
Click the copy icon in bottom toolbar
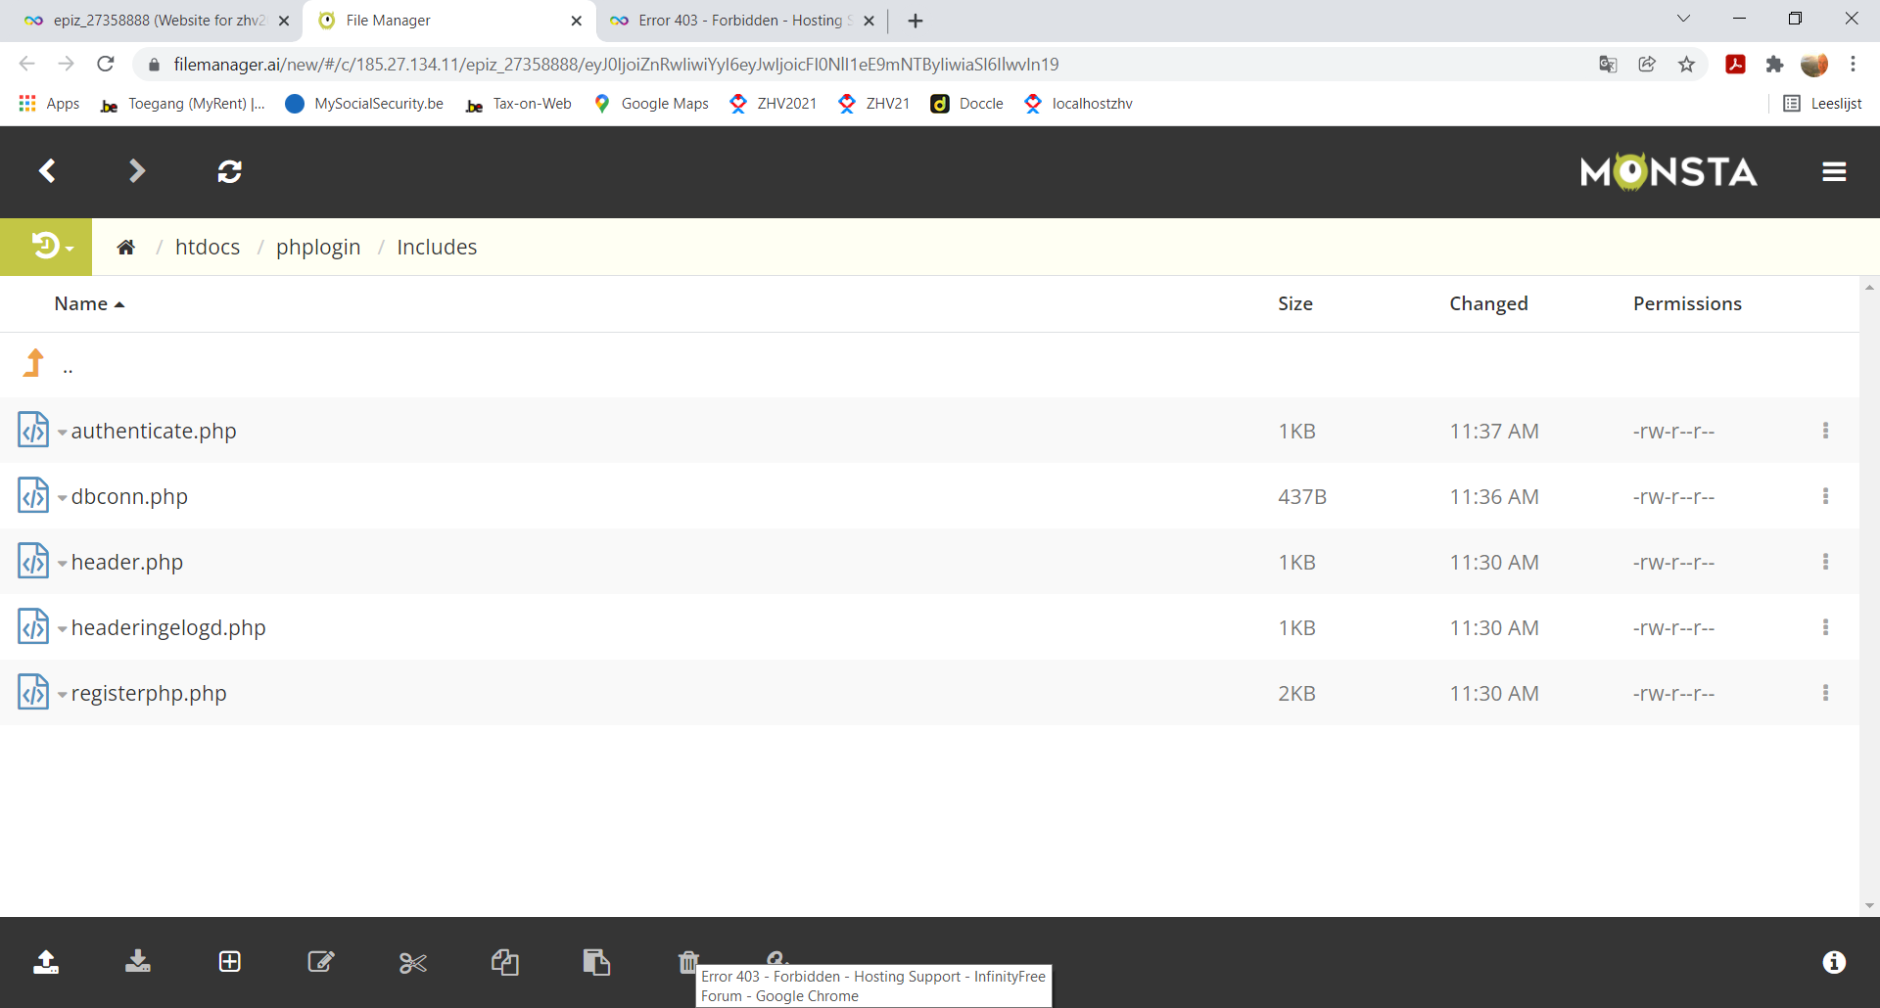(x=504, y=962)
